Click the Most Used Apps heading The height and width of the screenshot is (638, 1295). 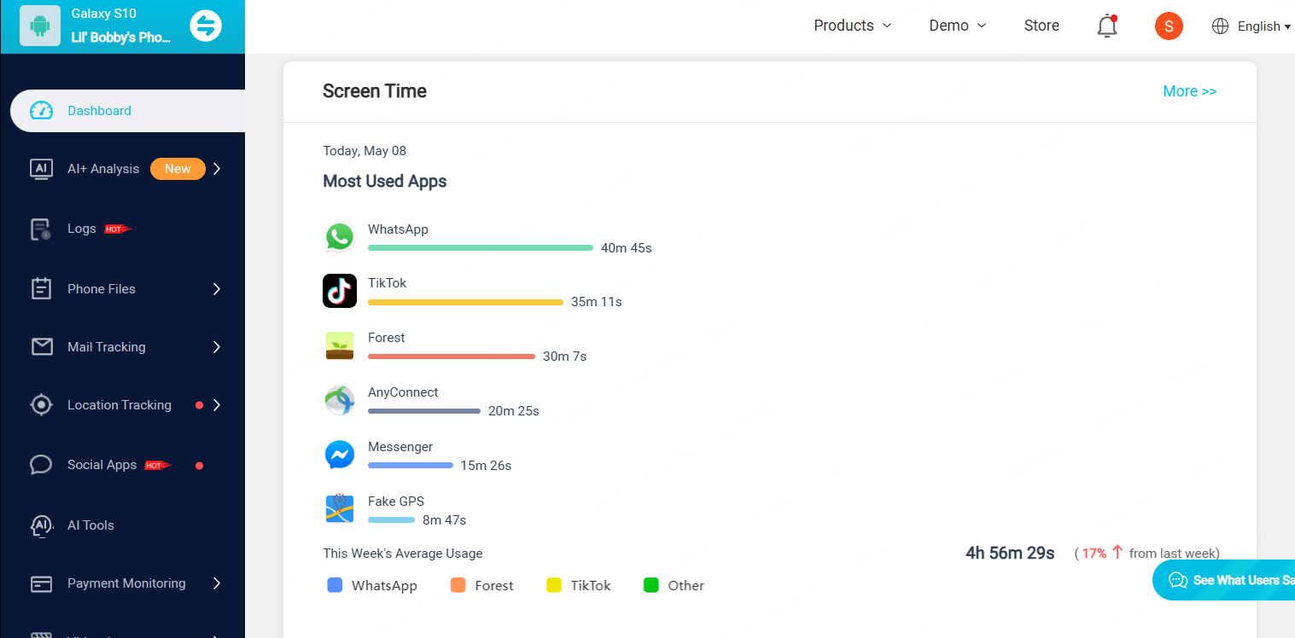point(385,182)
